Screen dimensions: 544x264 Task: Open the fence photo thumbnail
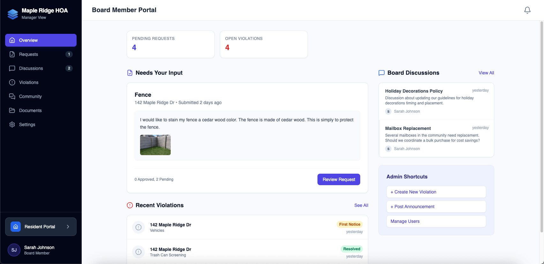pos(155,145)
